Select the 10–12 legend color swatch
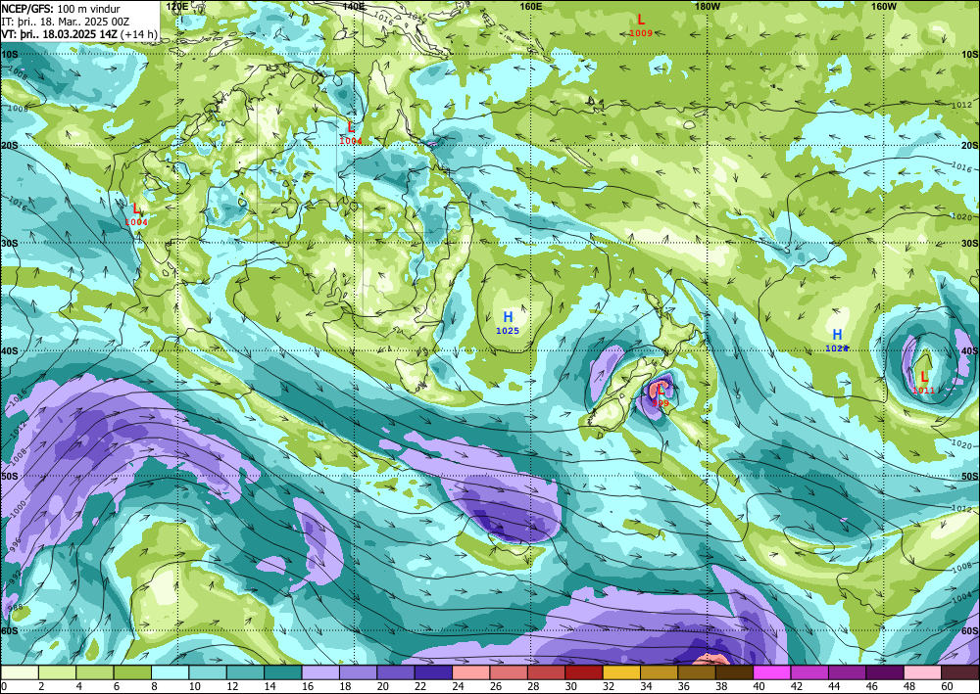The image size is (980, 694). click(208, 672)
